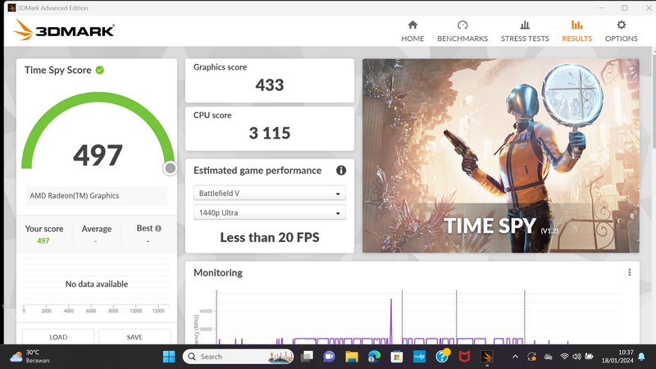Image resolution: width=656 pixels, height=369 pixels.
Task: Open Monitoring three-dot menu
Action: coord(630,273)
